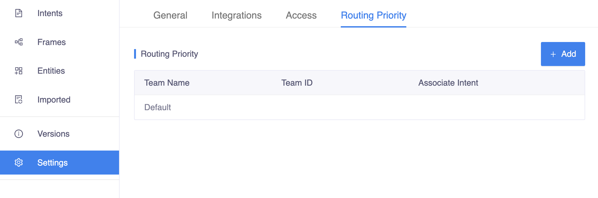Switch to the Routing Priority tab
This screenshot has width=598, height=198.
(373, 16)
